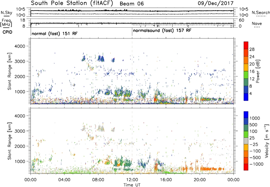Click the '3000' tick on velocity panel

click(20, 131)
